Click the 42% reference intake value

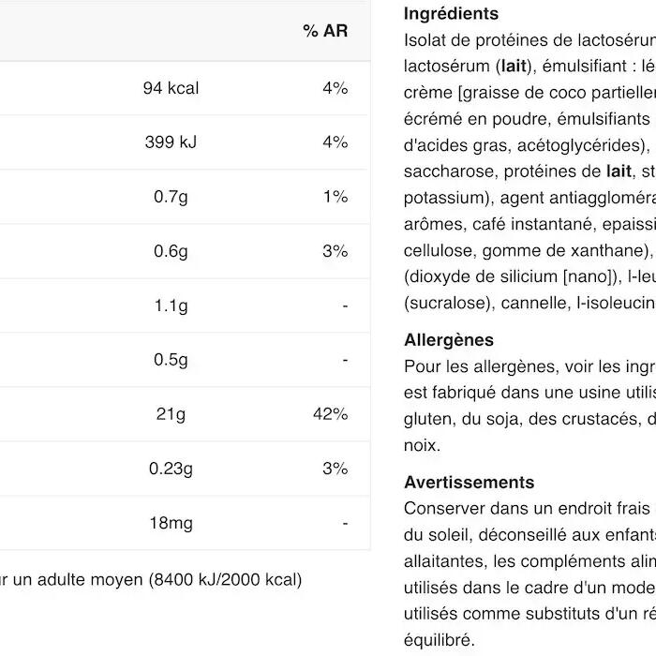[331, 414]
